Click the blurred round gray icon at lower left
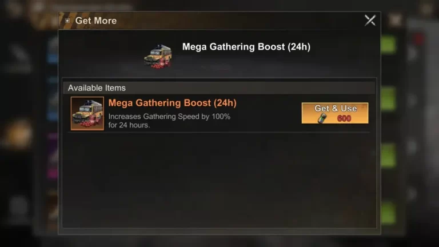Image resolution: width=439 pixels, height=247 pixels. pyautogui.click(x=18, y=206)
